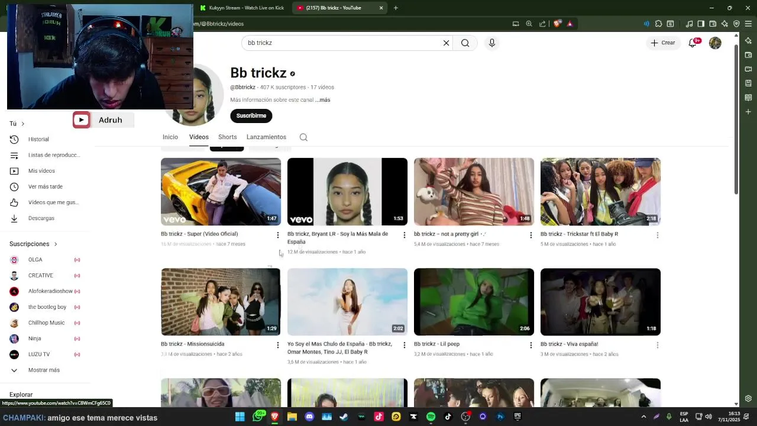Open a new browser tab
This screenshot has width=757, height=426.
[396, 8]
